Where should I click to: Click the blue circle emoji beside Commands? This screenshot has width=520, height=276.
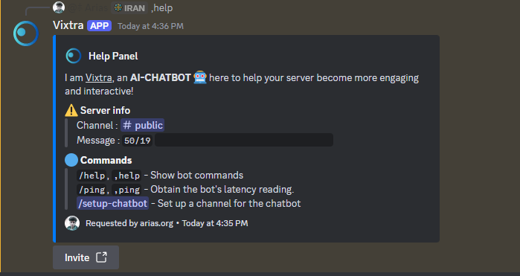point(71,160)
